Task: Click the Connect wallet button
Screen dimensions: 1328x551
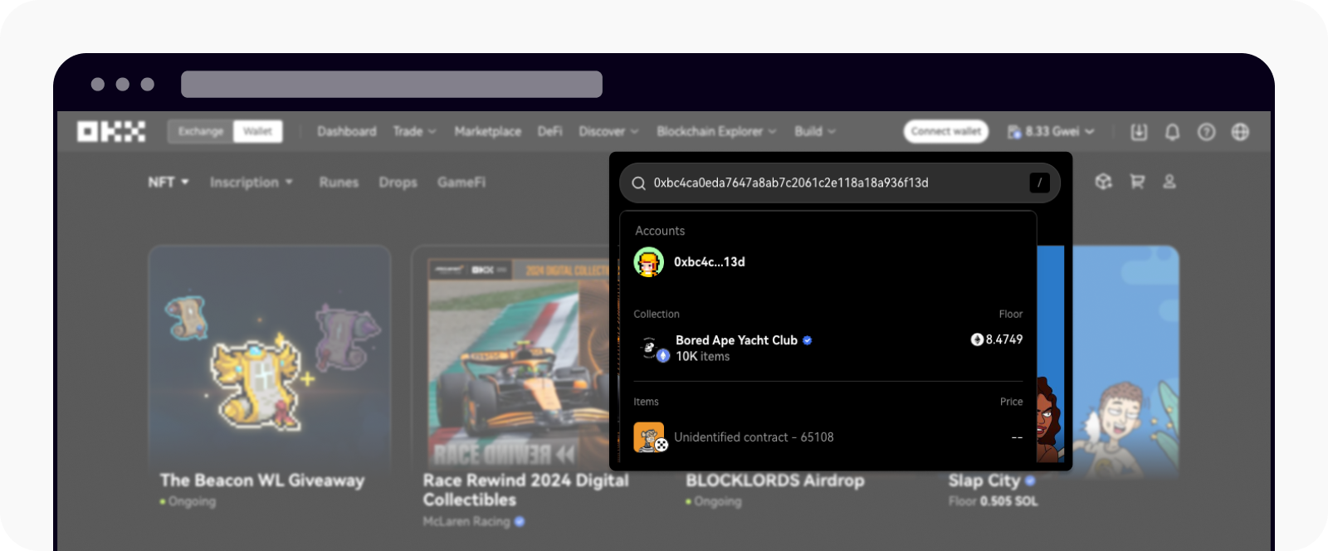Action: pos(946,132)
